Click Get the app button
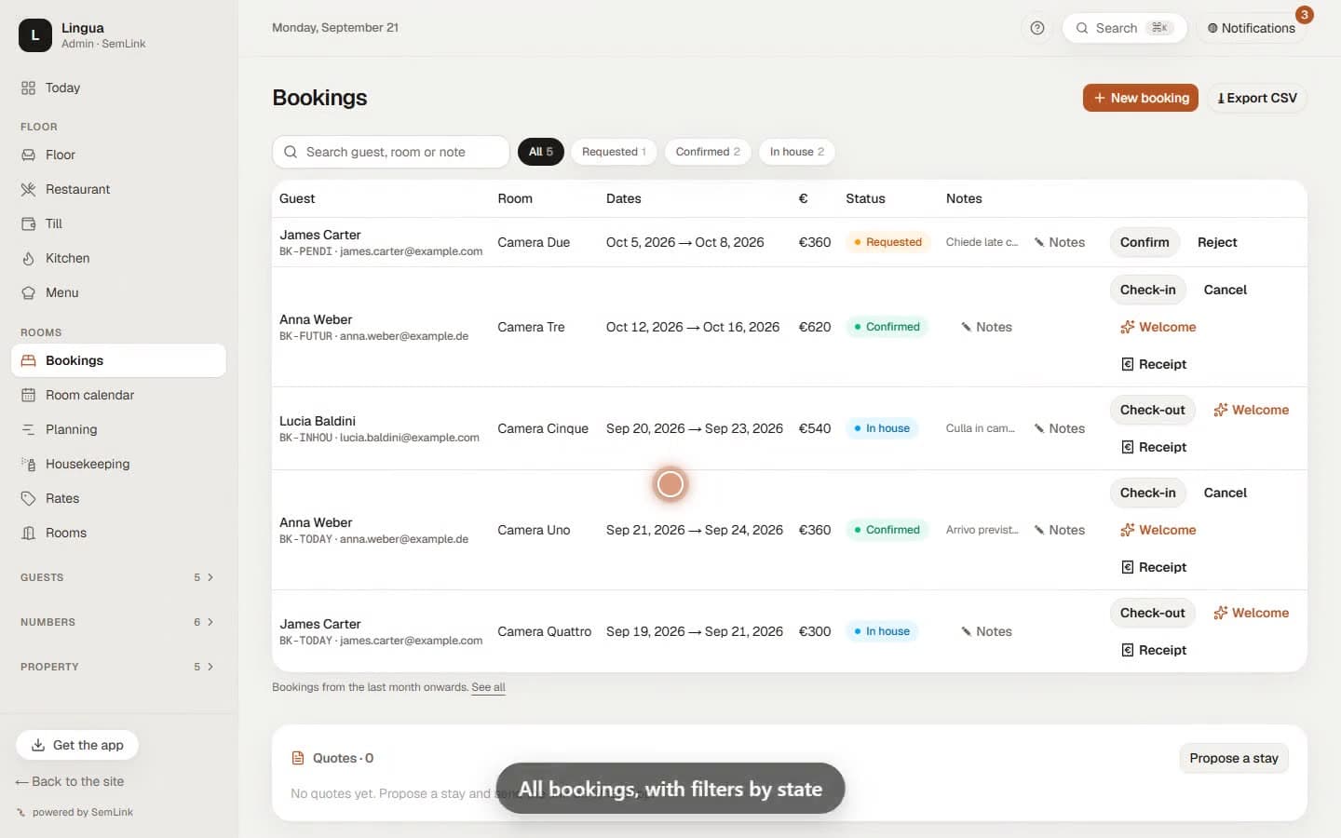This screenshot has width=1341, height=838. (77, 745)
